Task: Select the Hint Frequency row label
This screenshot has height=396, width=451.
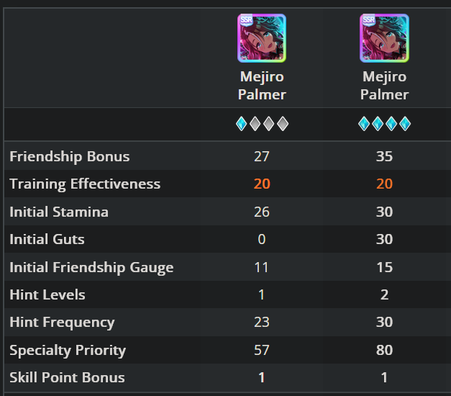Action: pyautogui.click(x=62, y=323)
